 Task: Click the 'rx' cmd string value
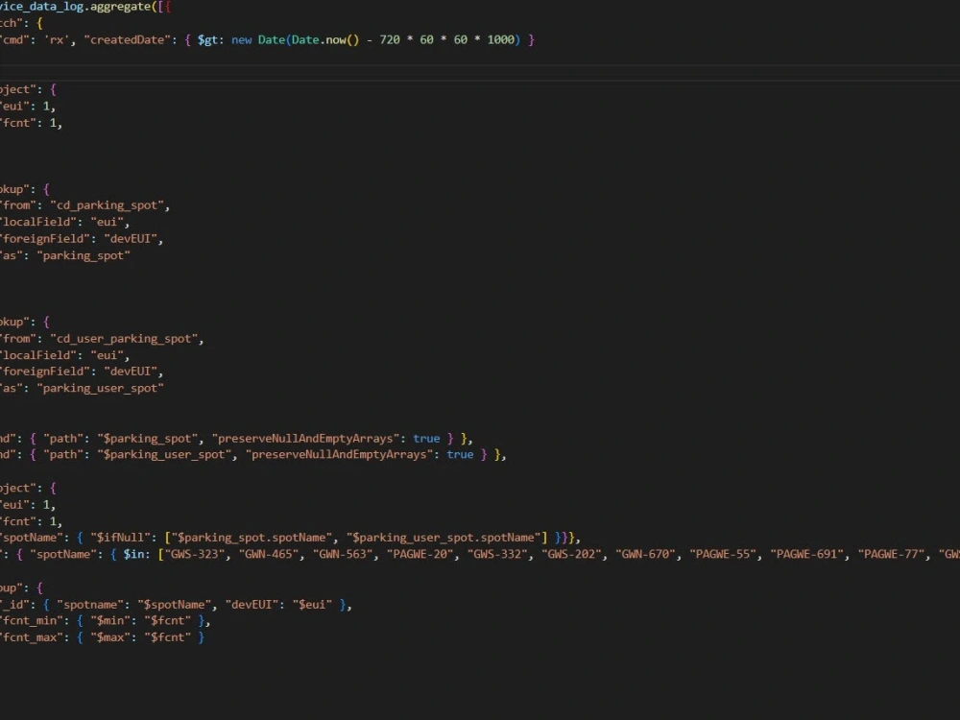pyautogui.click(x=57, y=39)
